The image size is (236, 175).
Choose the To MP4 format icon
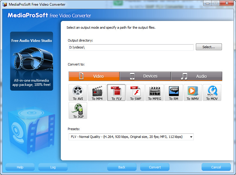(x=97, y=92)
